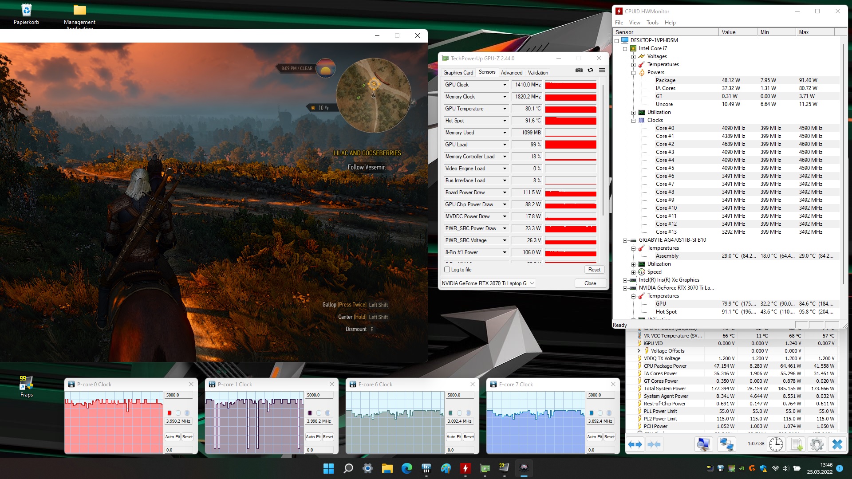Click Close button in GPU-Z
The width and height of the screenshot is (852, 479).
pyautogui.click(x=590, y=283)
